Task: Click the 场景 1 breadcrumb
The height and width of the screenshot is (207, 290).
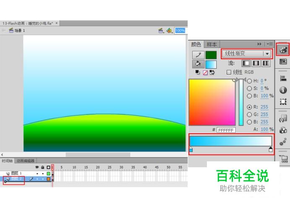Action: pyautogui.click(x=17, y=31)
